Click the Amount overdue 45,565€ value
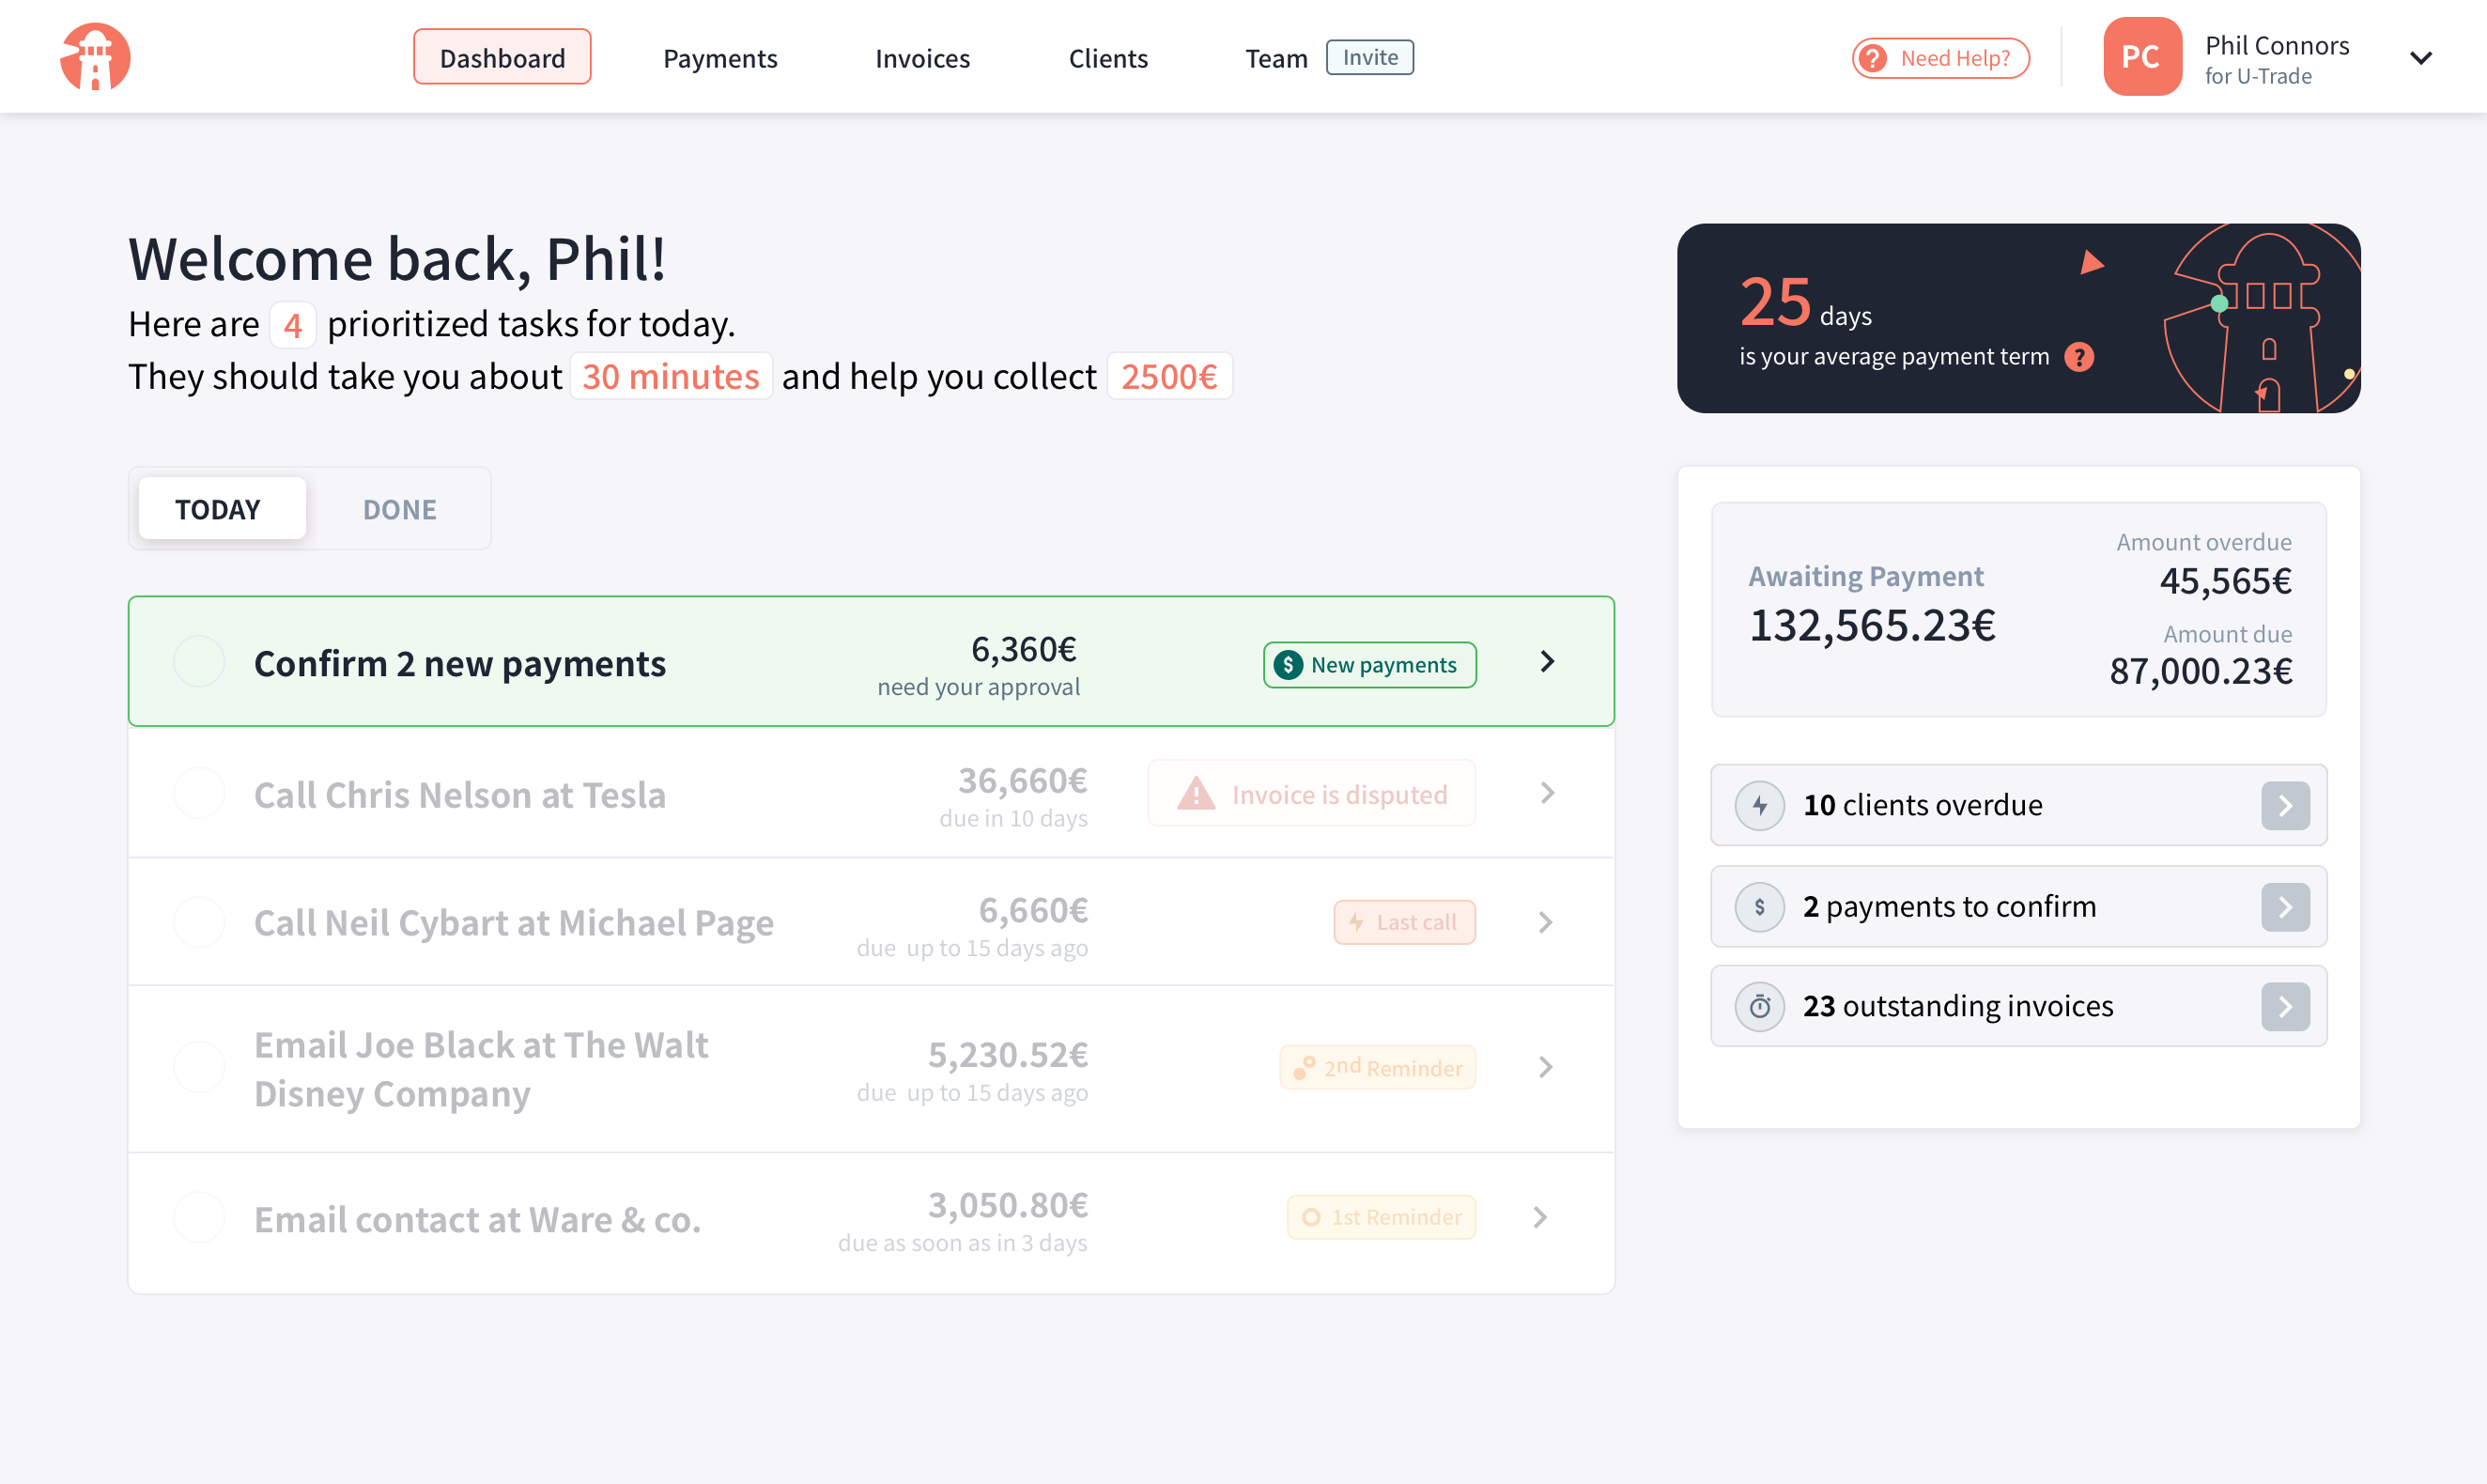This screenshot has width=2487, height=1484. point(2225,581)
